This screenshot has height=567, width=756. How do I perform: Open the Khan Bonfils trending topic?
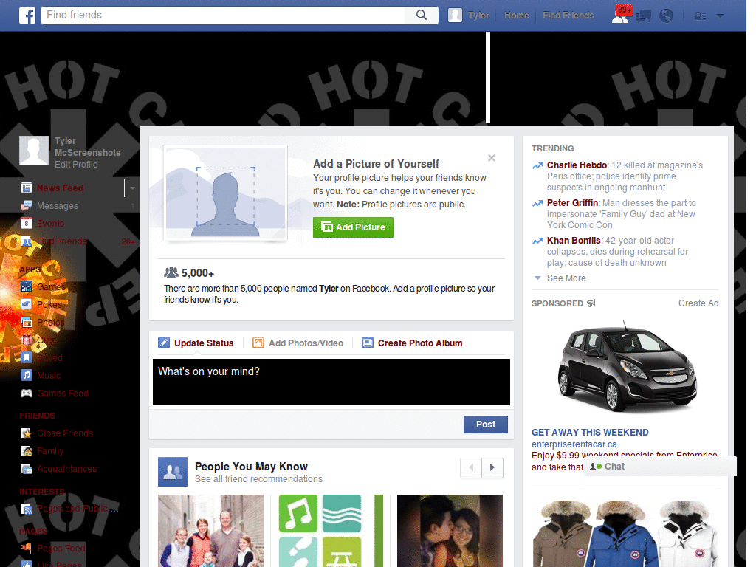(x=573, y=241)
